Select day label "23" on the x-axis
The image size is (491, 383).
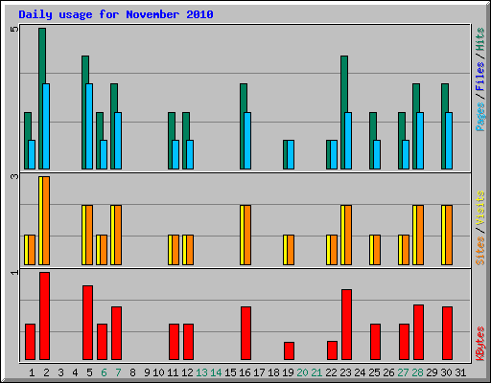tap(345, 372)
